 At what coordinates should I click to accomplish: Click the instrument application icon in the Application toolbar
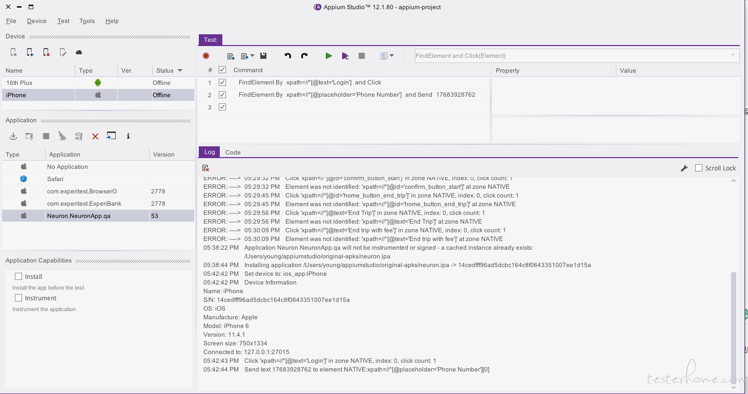coord(30,136)
